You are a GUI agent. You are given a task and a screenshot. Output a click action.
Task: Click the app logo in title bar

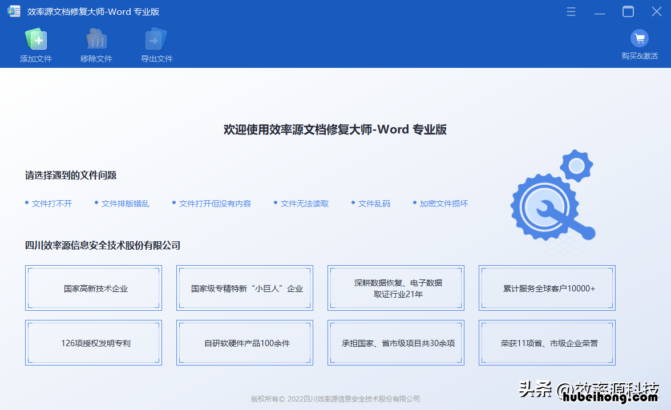14,11
